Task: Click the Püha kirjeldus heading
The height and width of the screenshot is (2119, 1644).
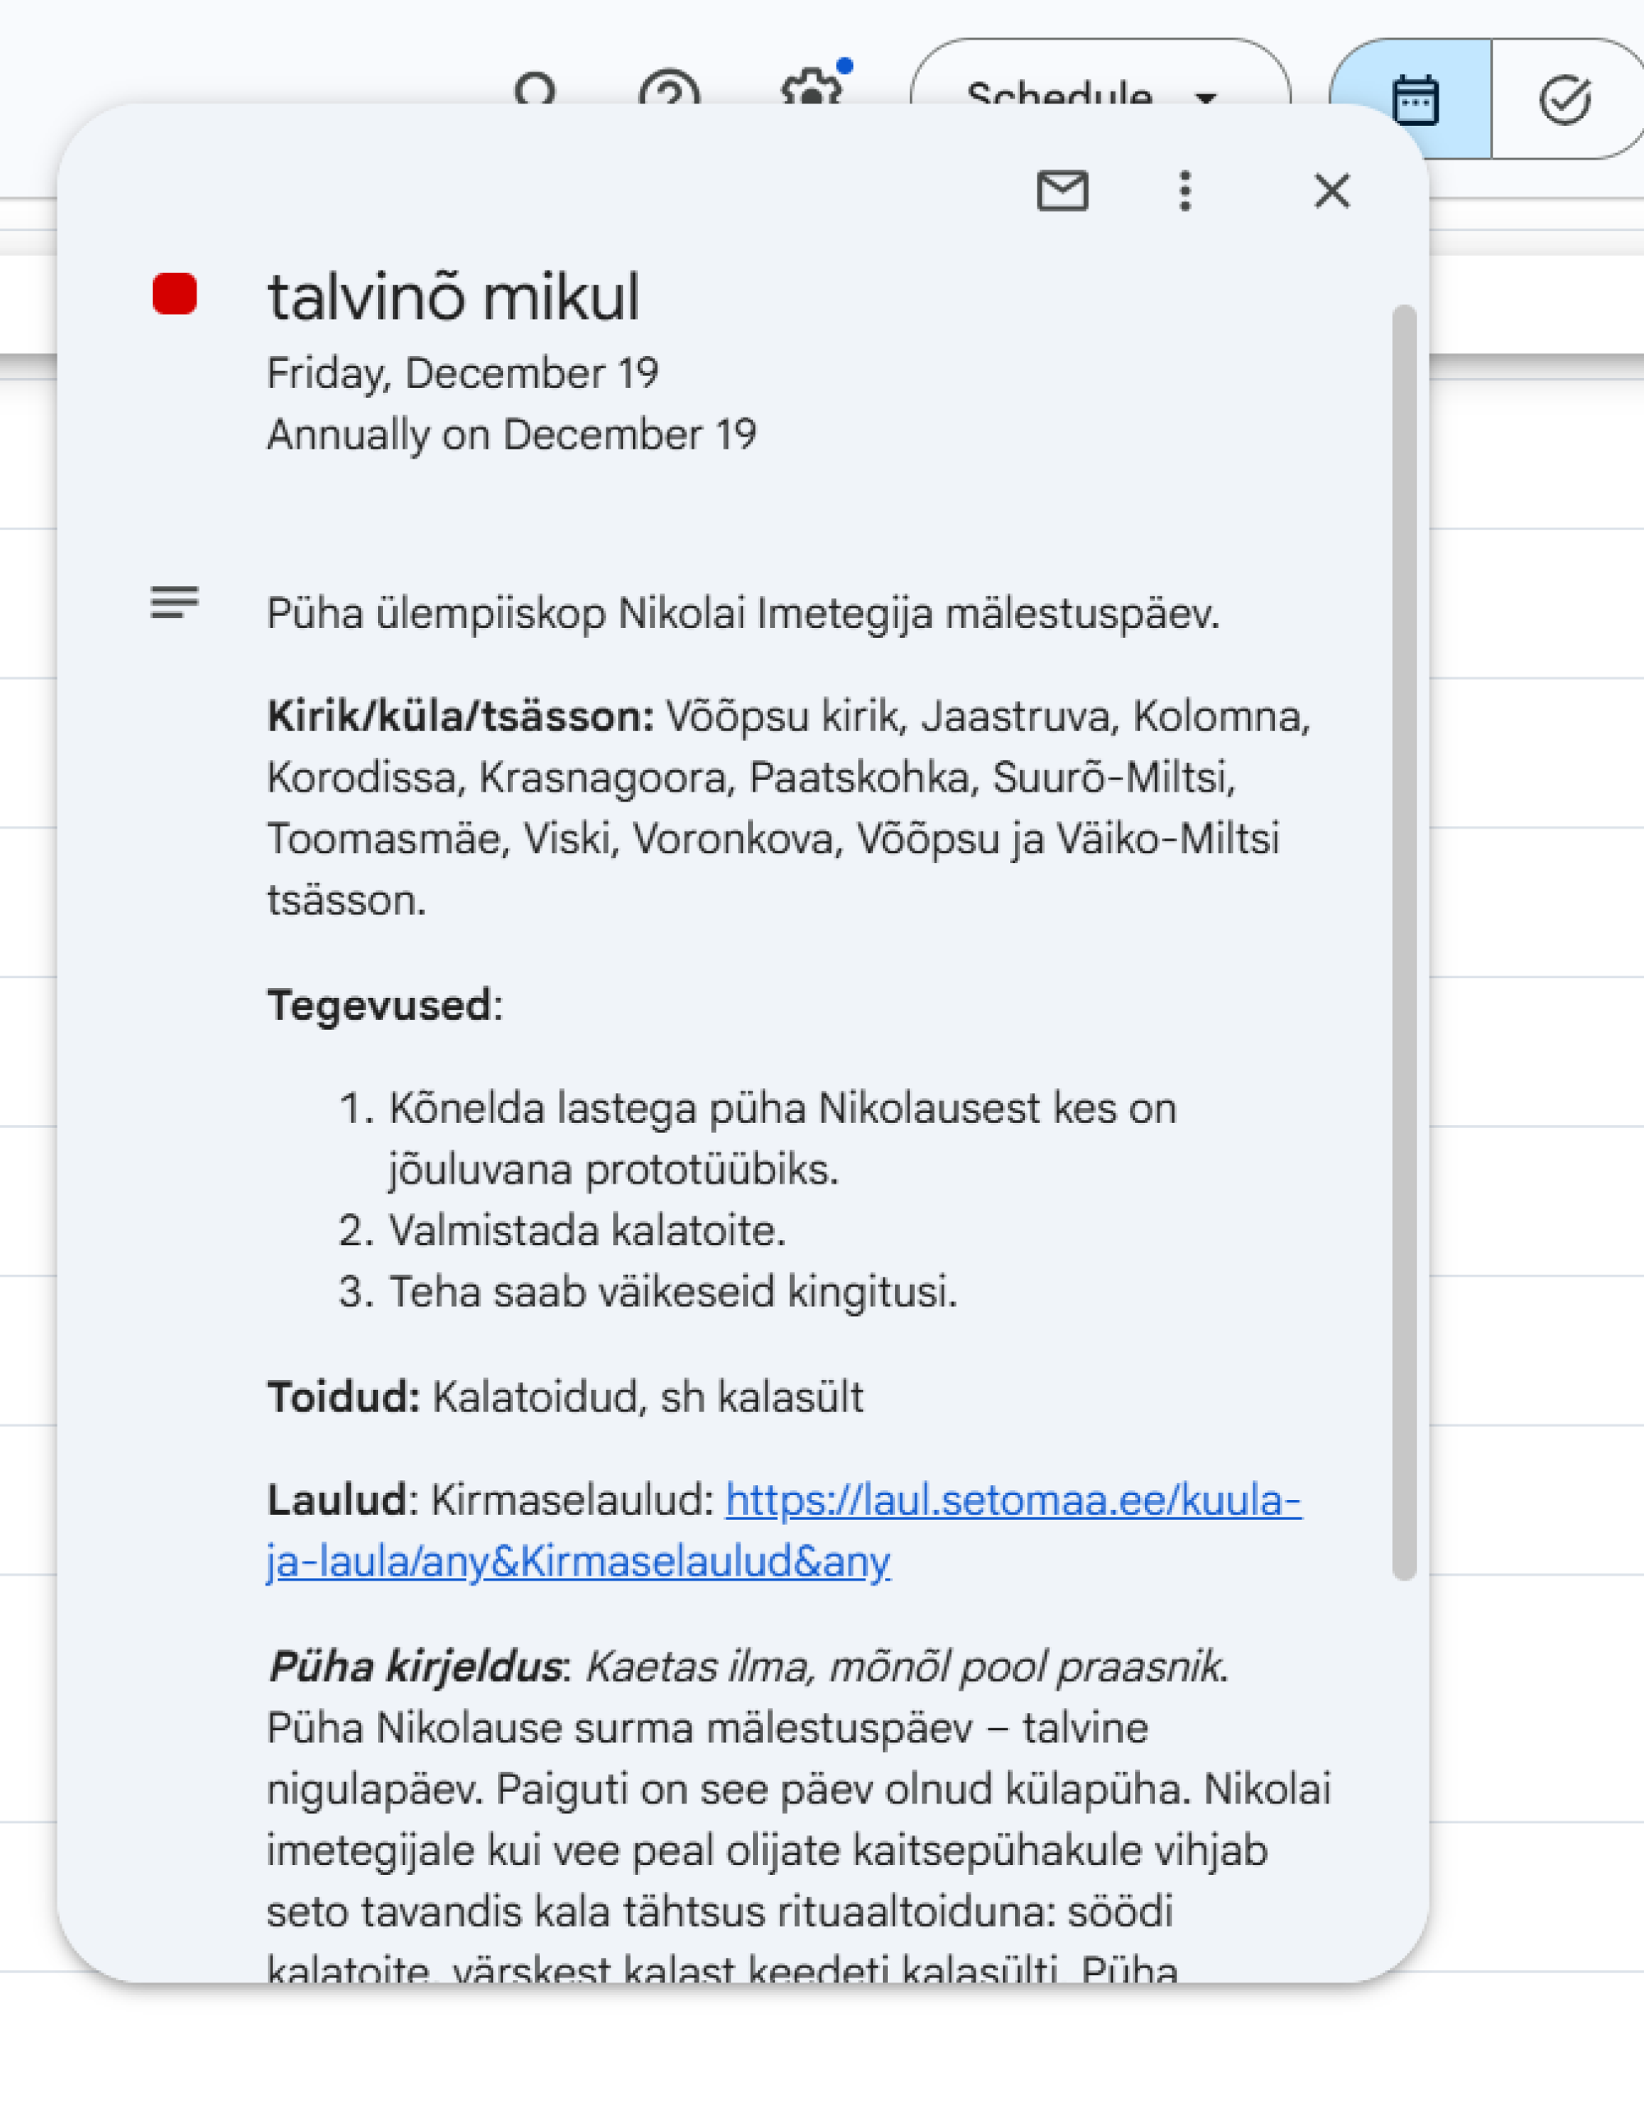Action: [416, 1667]
